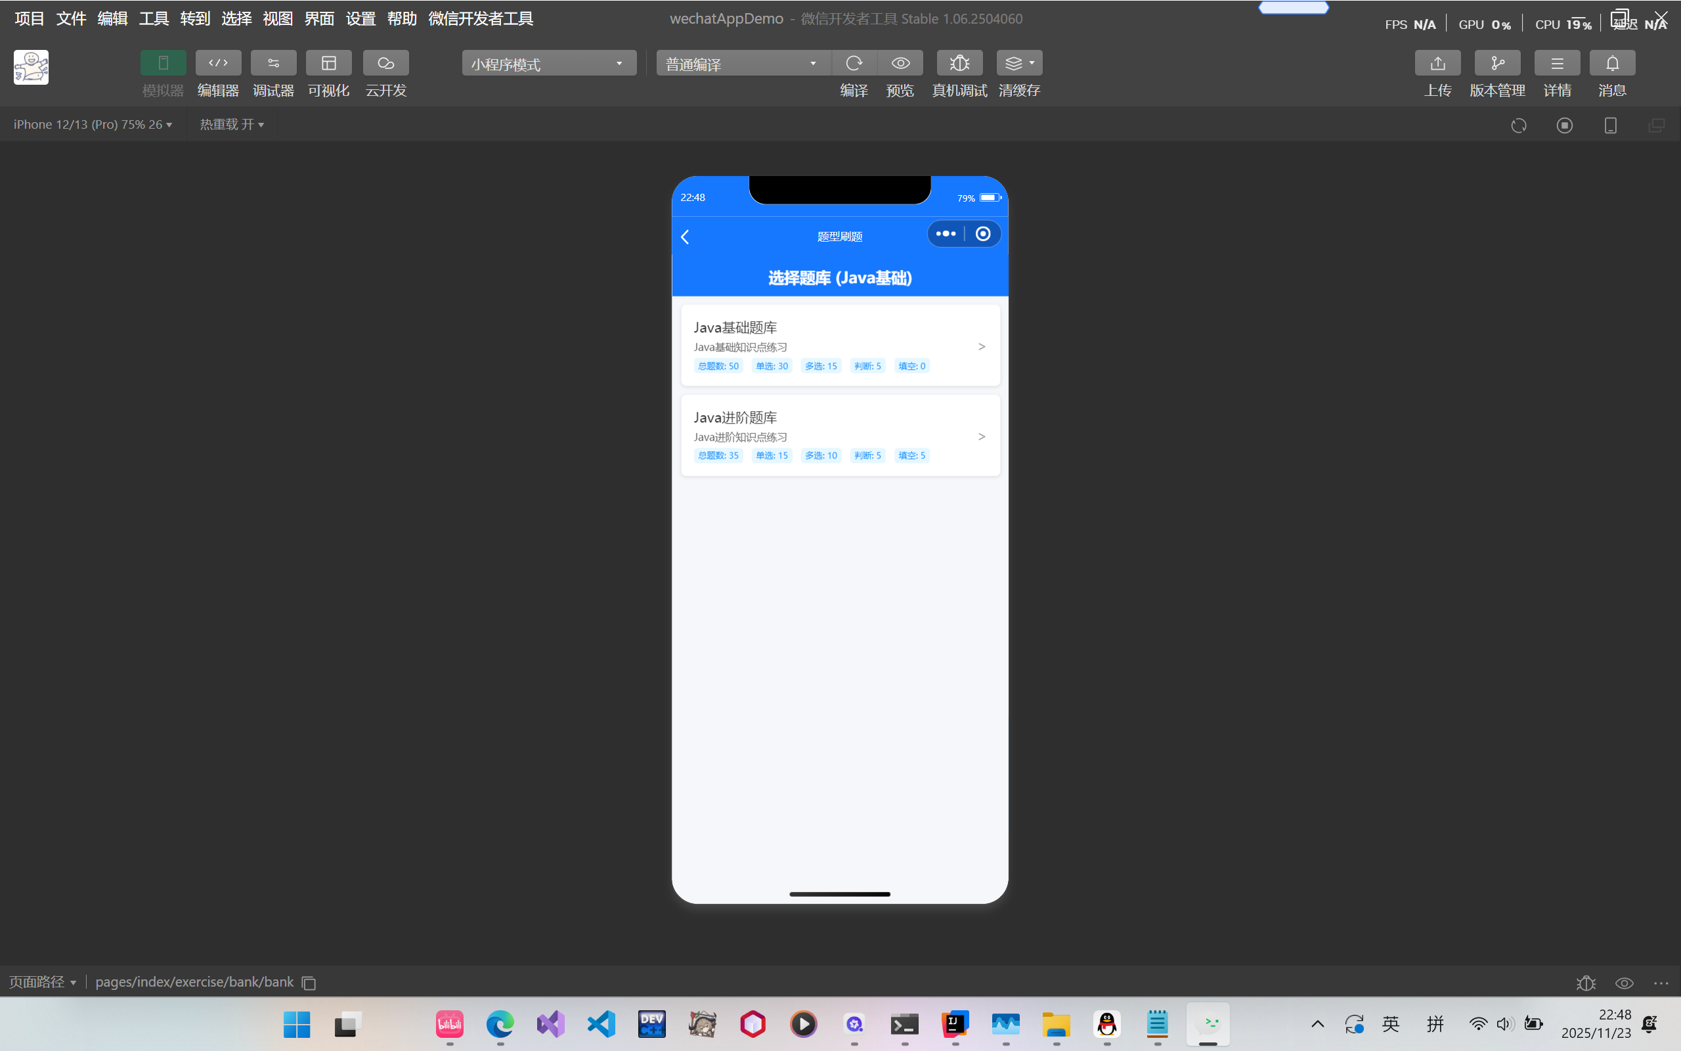Screen dimensions: 1681x1051
Task: Click the compile refresh icon
Action: (x=854, y=63)
